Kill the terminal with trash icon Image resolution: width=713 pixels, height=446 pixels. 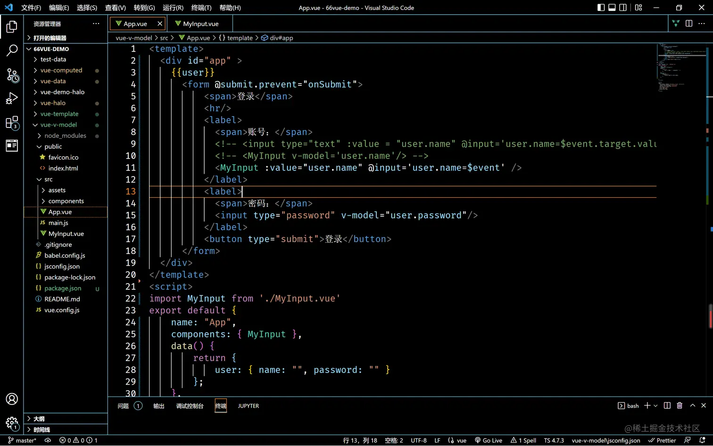[x=680, y=405]
